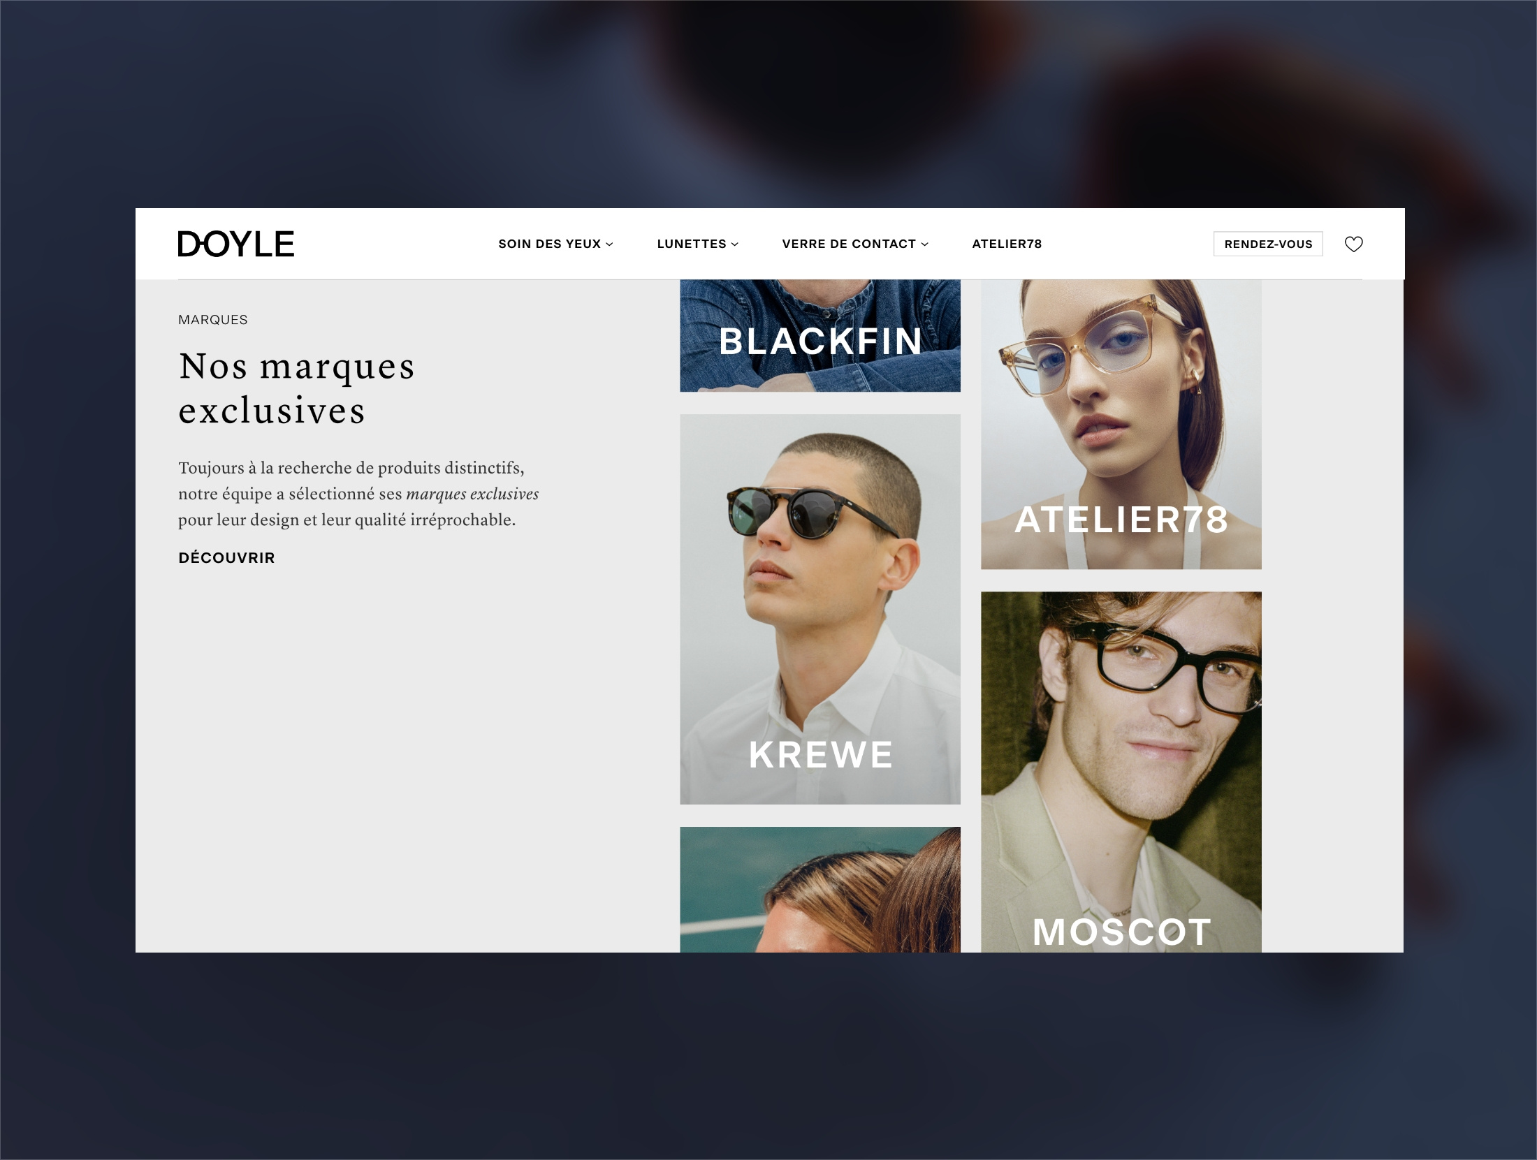Screen dimensions: 1537x1160
Task: Click the heart wishlist icon
Action: coord(1354,244)
